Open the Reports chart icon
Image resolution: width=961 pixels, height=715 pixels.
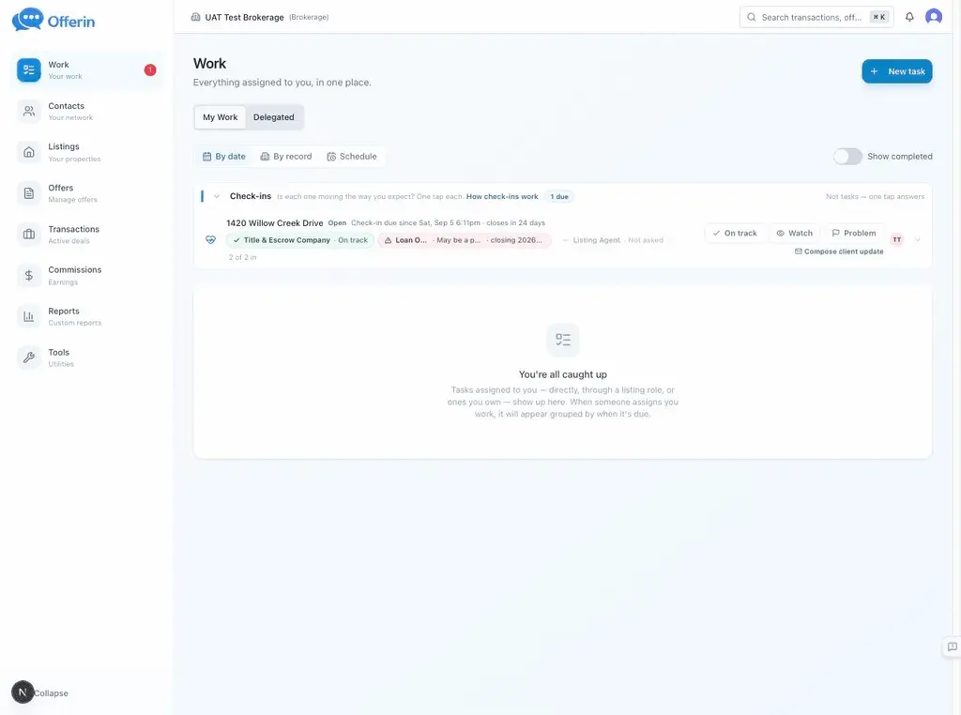tap(29, 316)
